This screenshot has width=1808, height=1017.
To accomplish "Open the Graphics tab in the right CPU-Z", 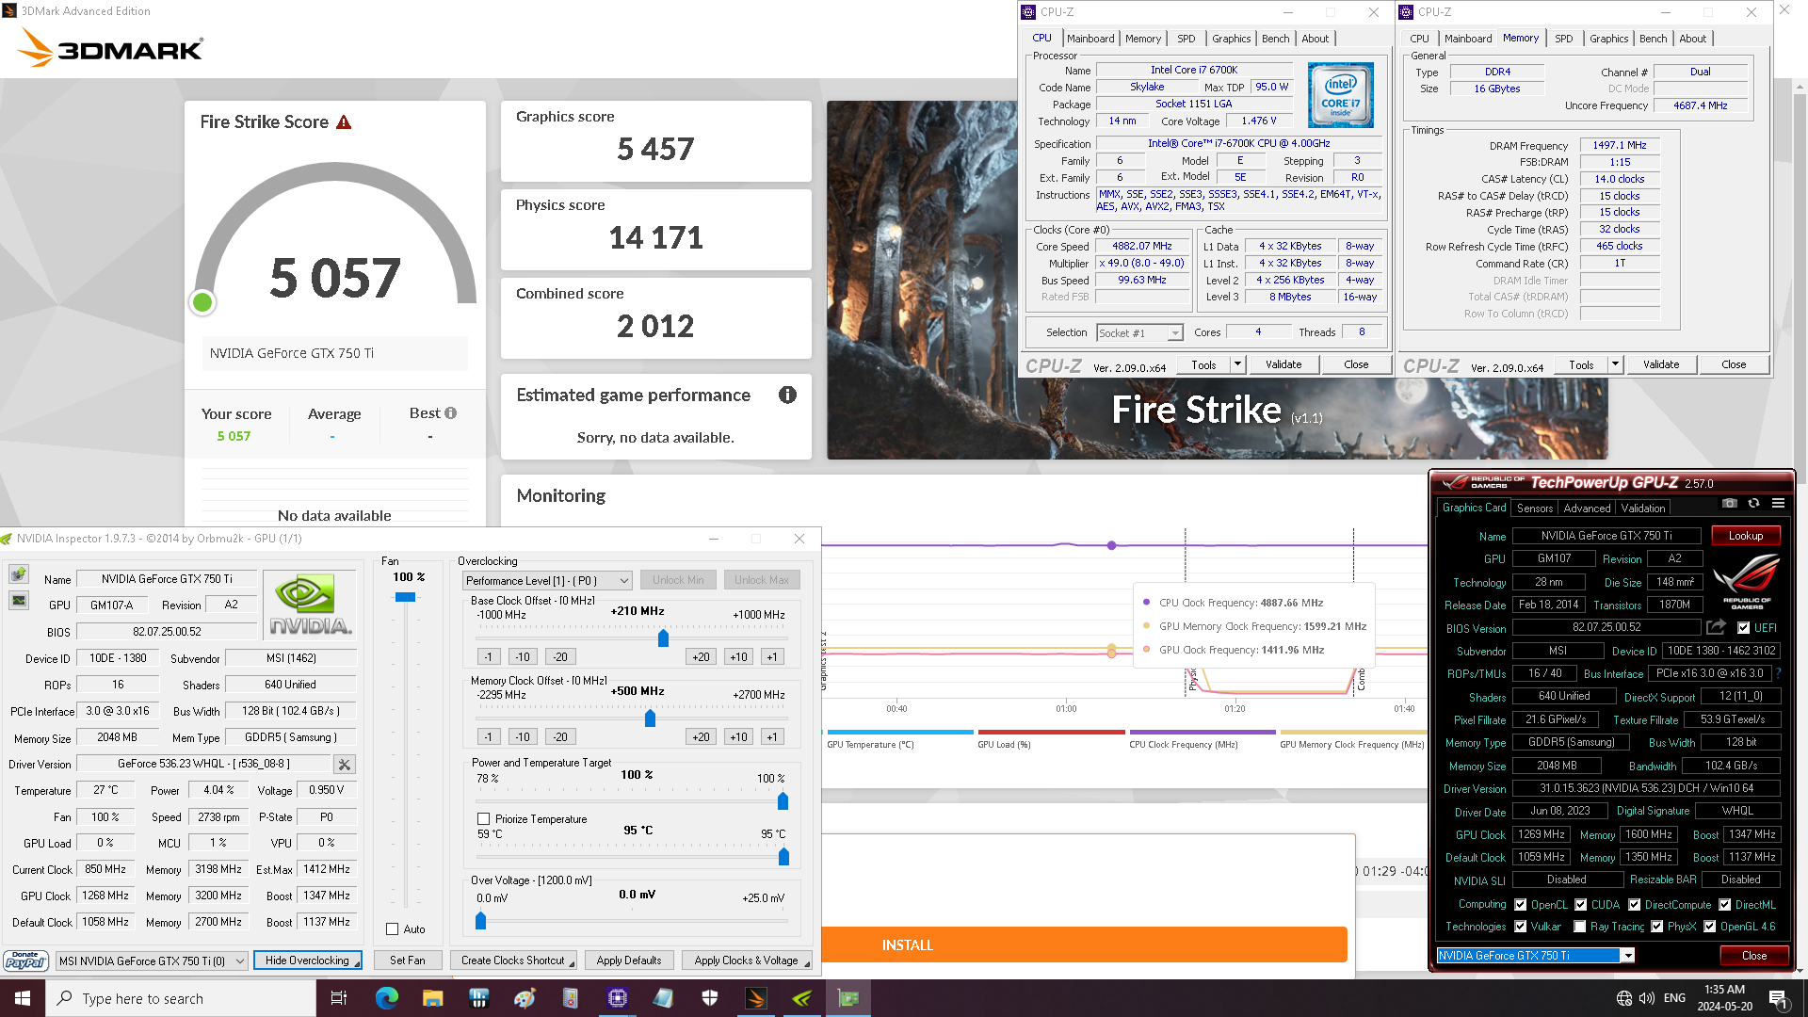I will coord(1608,39).
